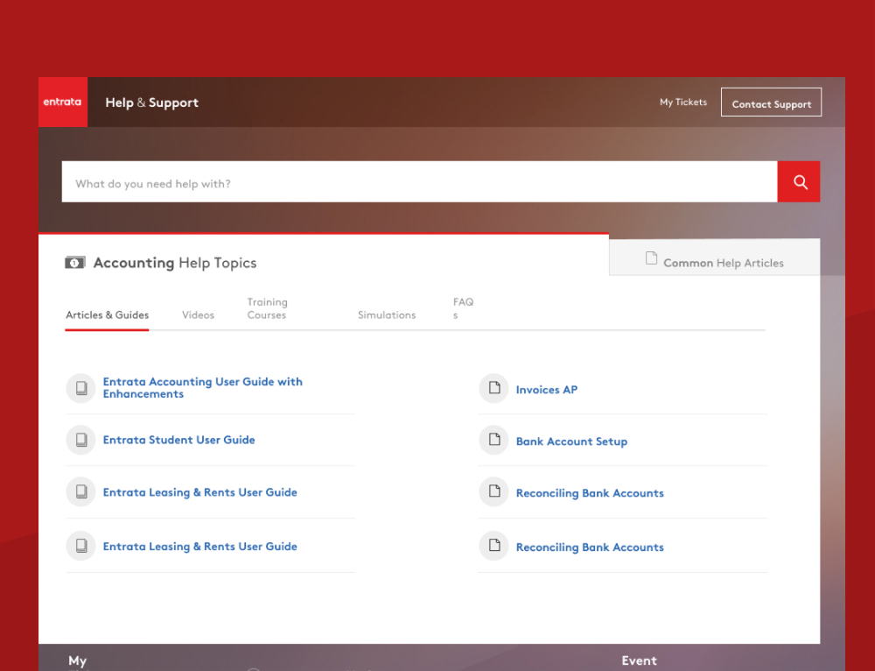Click the document icon beside Bank Account Setup
Viewport: 875px width, 671px height.
pos(494,441)
